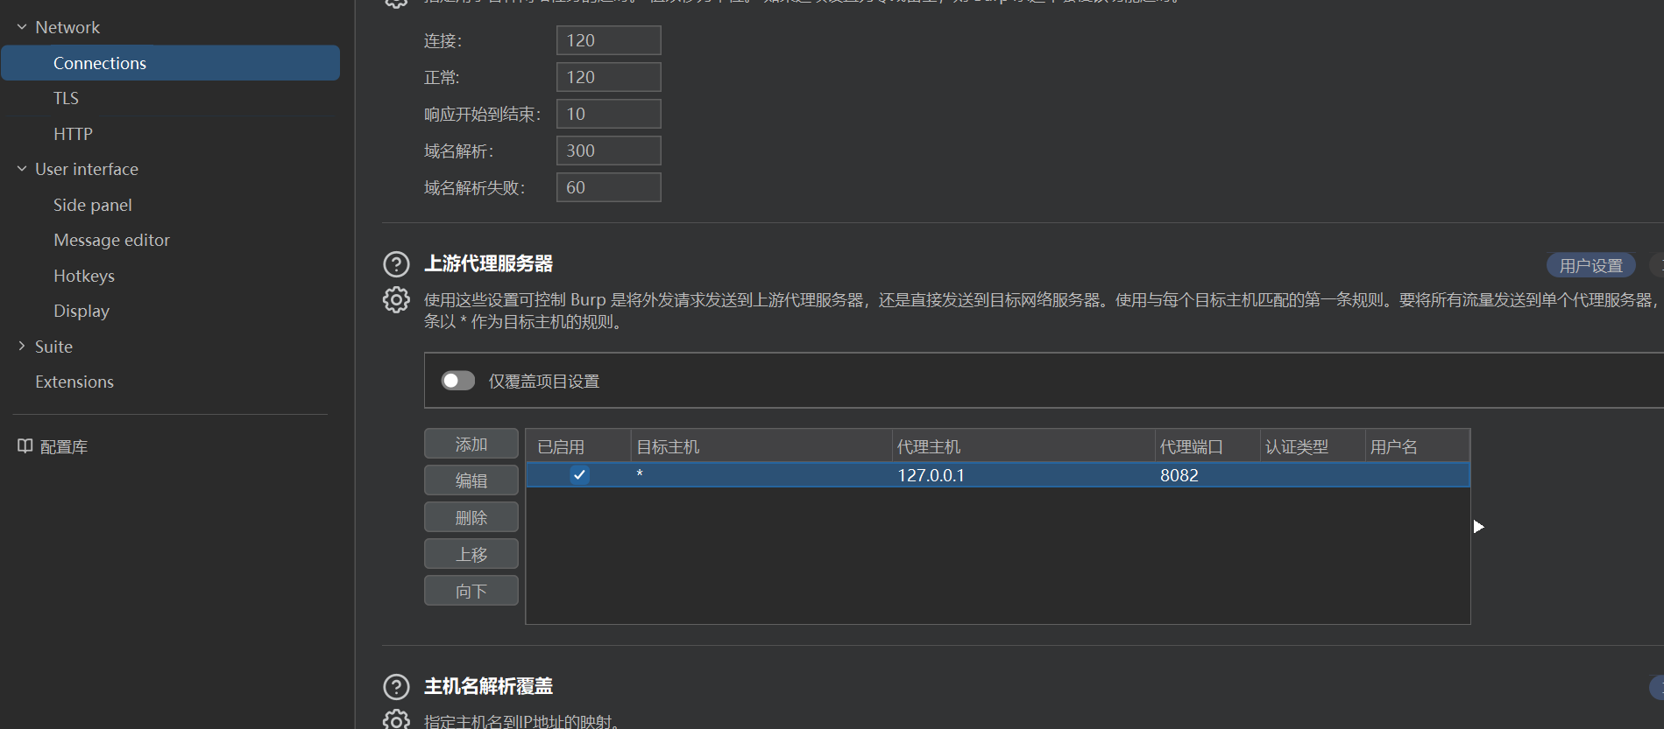Open Display settings
This screenshot has height=729, width=1664.
[x=81, y=311]
